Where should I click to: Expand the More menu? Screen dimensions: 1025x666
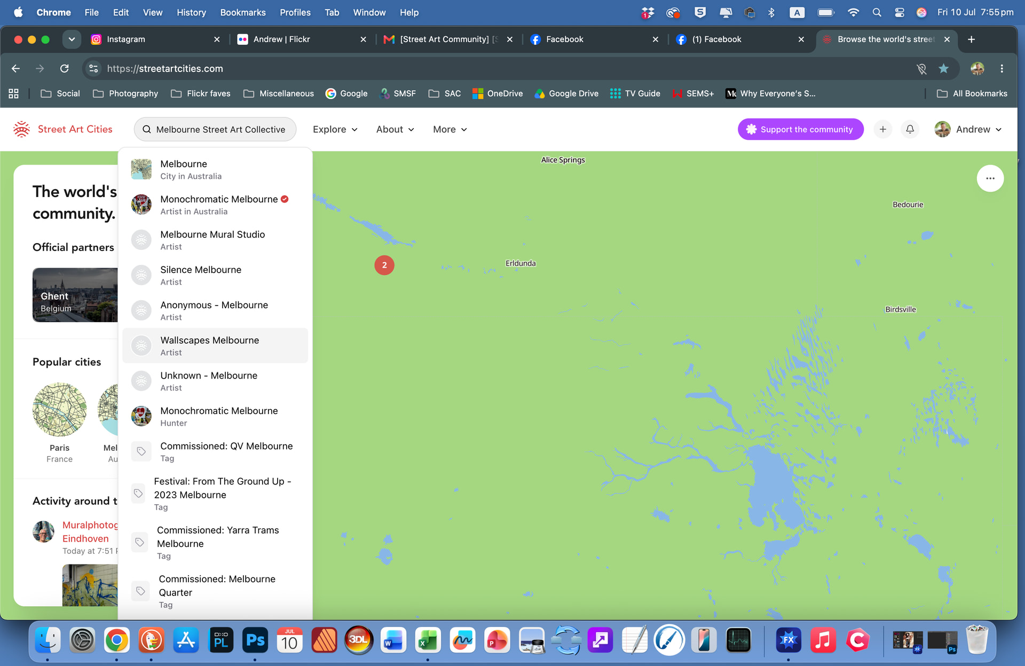click(x=450, y=129)
